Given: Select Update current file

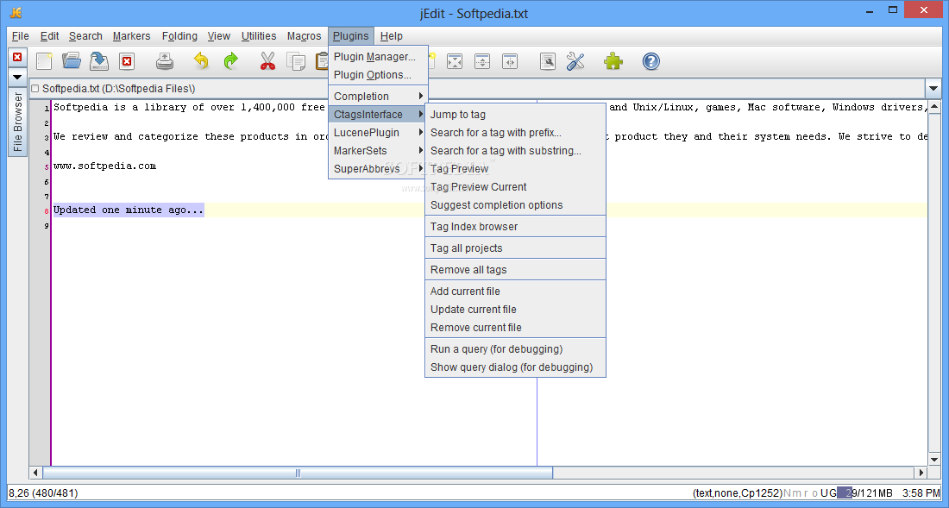Looking at the screenshot, I should coord(515,309).
